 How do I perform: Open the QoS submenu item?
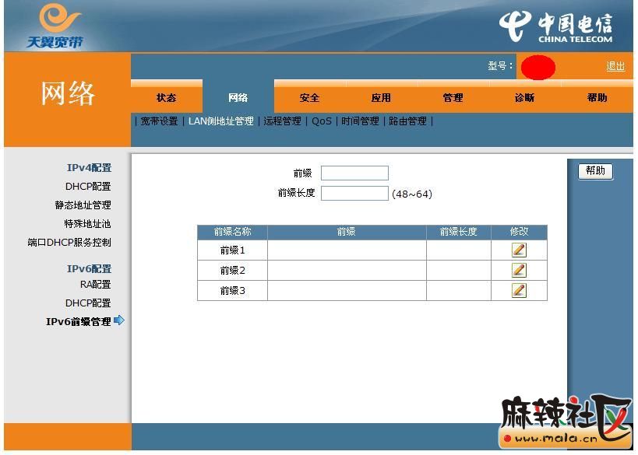pos(321,121)
